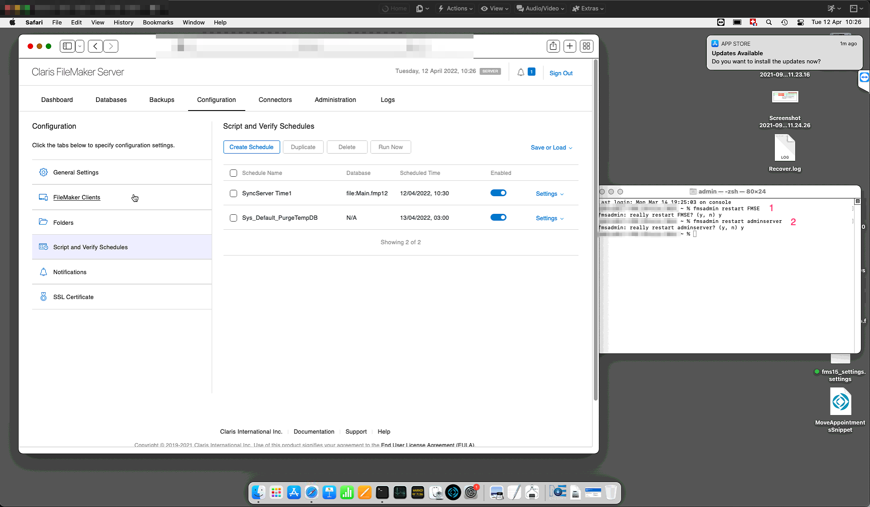
Task: Tick the select-all schedules checkbox
Action: (233, 173)
